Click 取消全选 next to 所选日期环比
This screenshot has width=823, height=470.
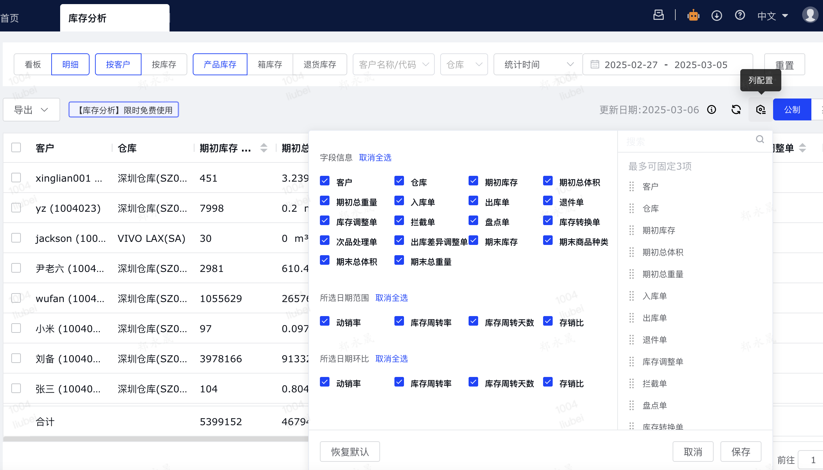tap(392, 359)
